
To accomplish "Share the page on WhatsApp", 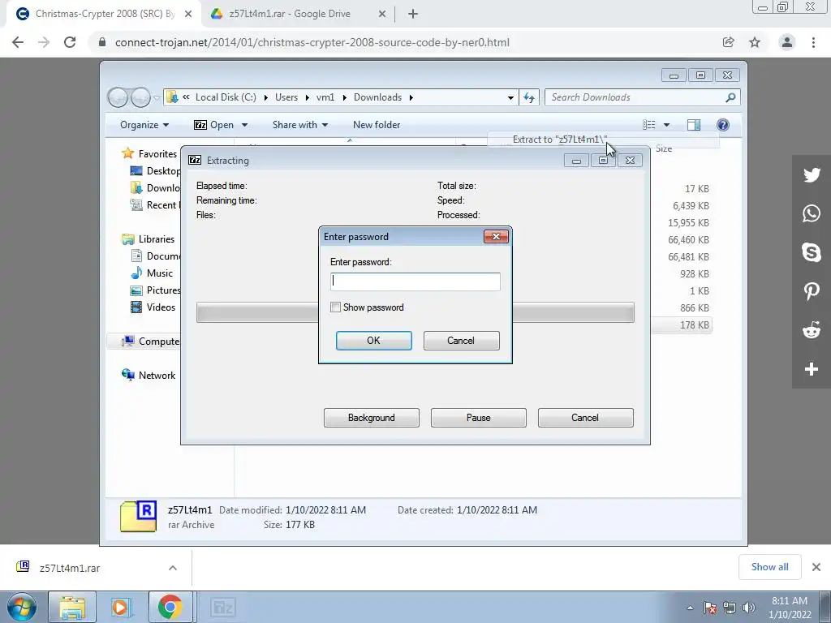I will click(x=812, y=213).
